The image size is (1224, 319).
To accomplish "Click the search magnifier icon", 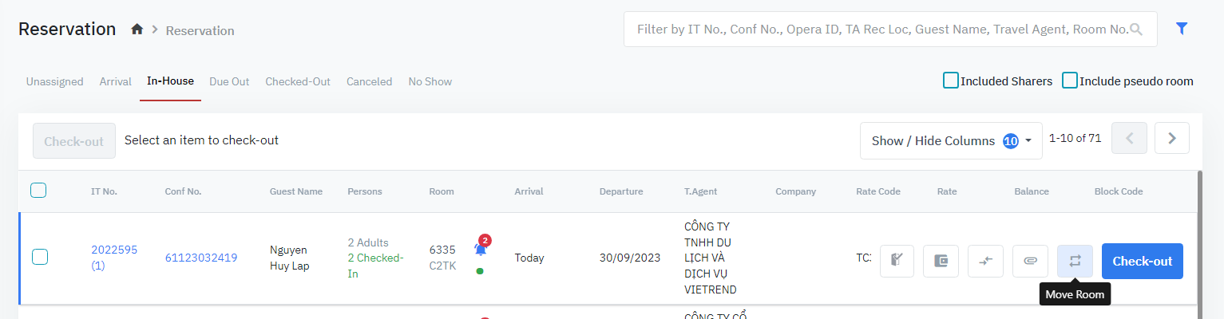I will (x=1136, y=30).
